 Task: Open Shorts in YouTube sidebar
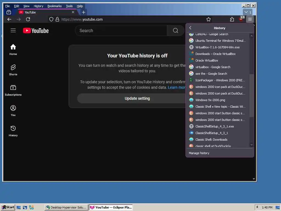pos(13,70)
